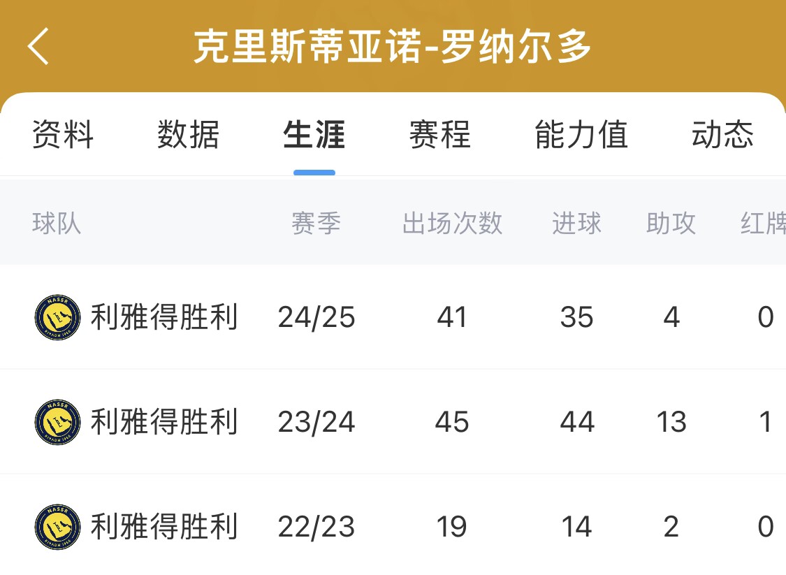Click Al Nassr logo in 23/24 row
Screen dimensions: 786x575
pos(58,422)
